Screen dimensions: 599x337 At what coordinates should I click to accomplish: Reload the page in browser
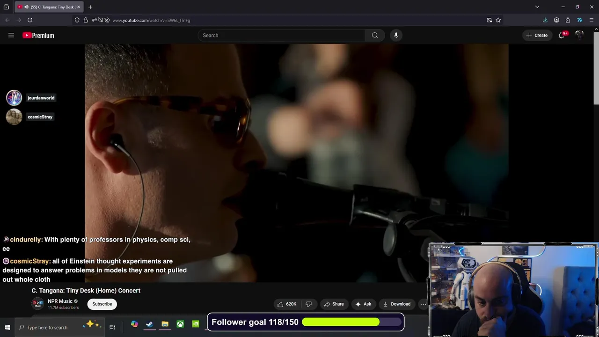tap(30, 20)
